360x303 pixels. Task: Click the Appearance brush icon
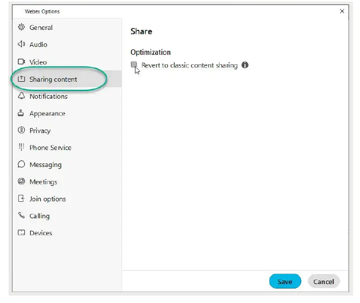tap(20, 113)
